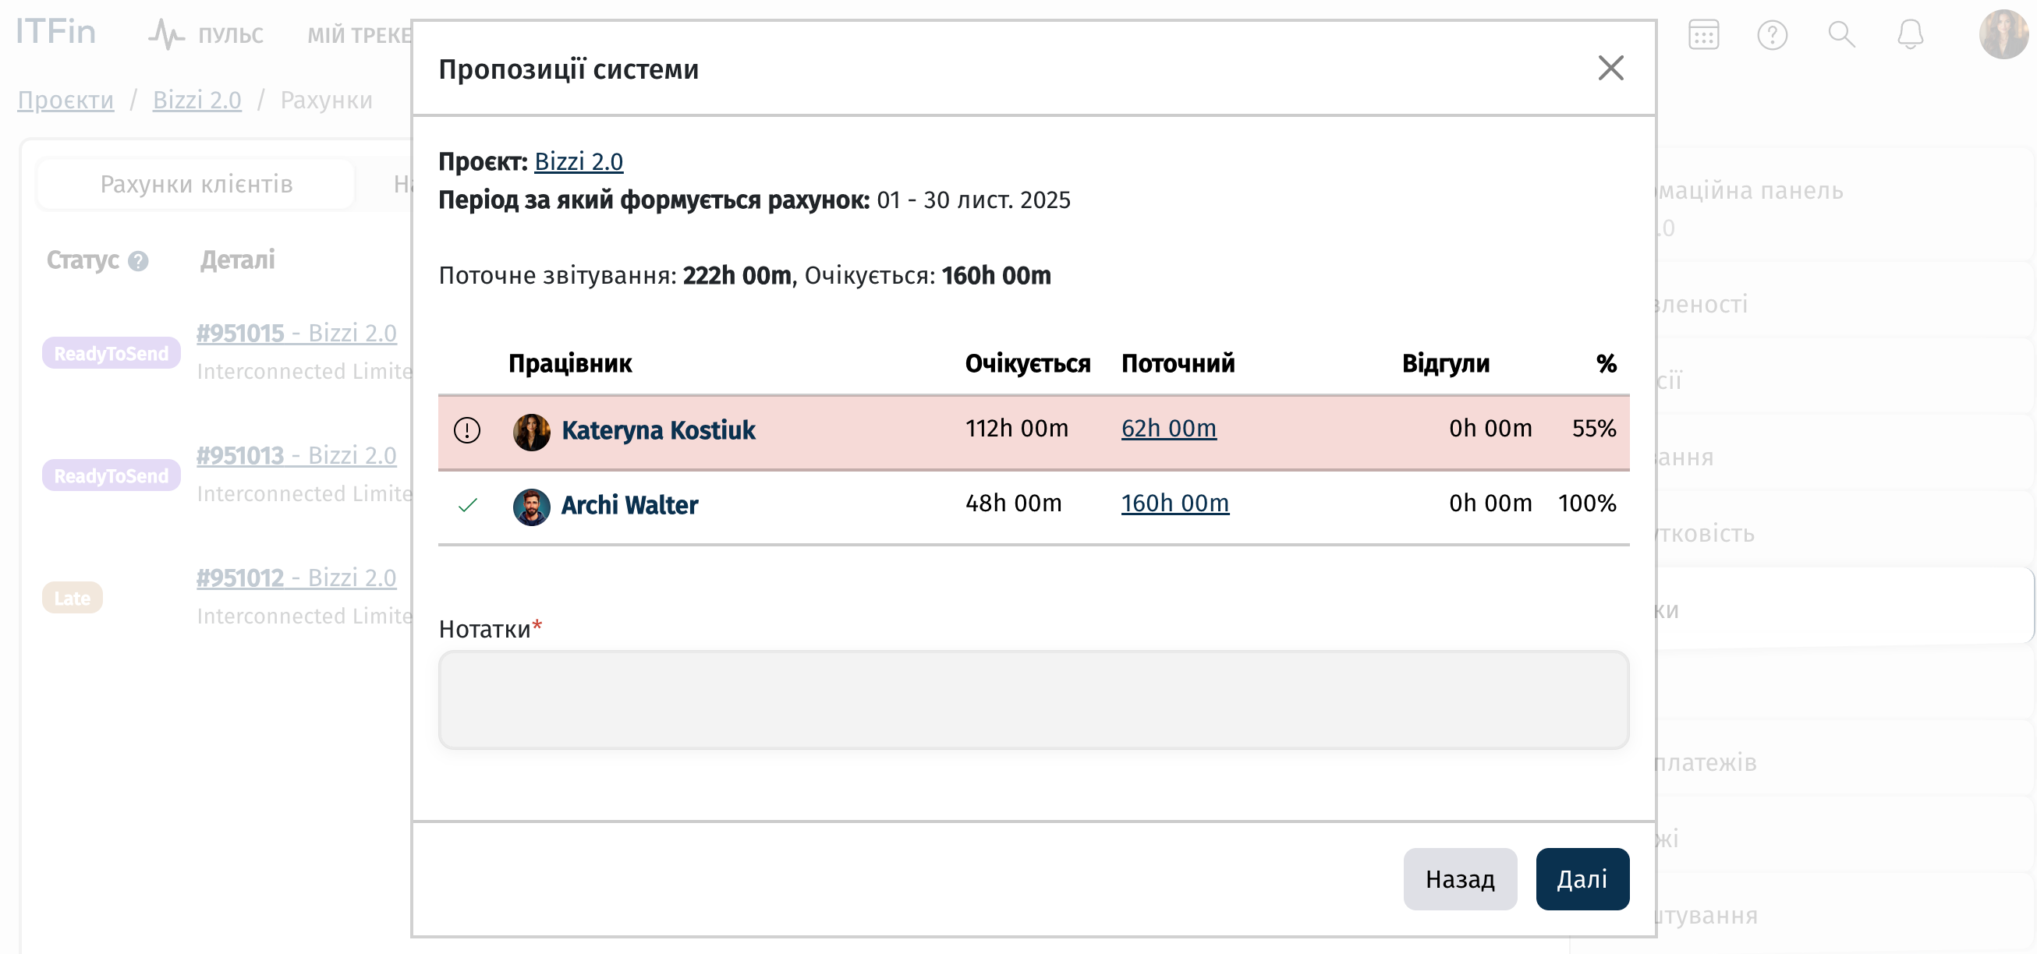This screenshot has width=2037, height=954.
Task: Click the search magnifier icon
Action: tap(1841, 35)
